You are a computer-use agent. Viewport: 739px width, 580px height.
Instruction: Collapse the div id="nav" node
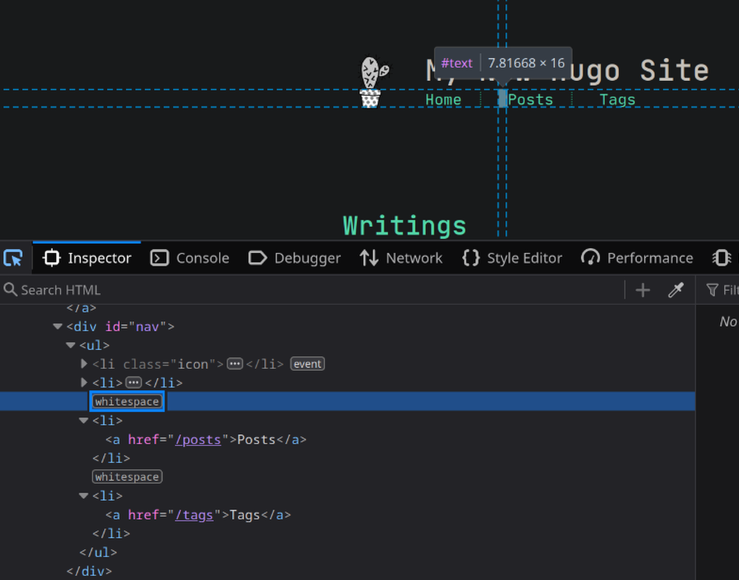[x=57, y=326]
